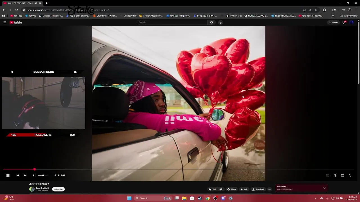
Task: Start voice search with the microphone
Action: tap(220, 22)
